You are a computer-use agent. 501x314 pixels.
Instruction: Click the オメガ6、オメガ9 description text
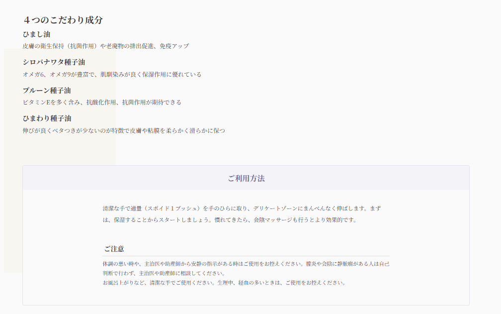pyautogui.click(x=112, y=75)
